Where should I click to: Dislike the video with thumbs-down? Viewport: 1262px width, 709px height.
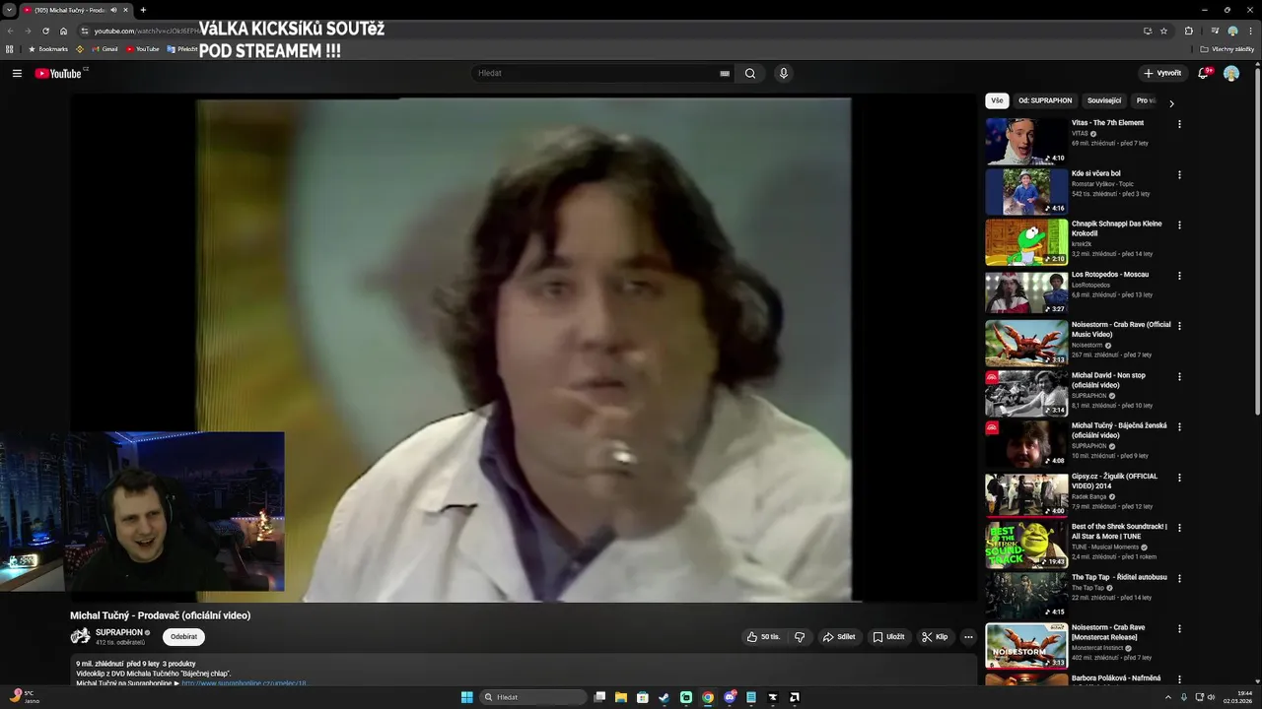coord(800,637)
